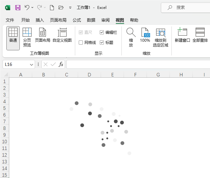Select 普通 normal view
The height and width of the screenshot is (178, 210).
pyautogui.click(x=13, y=38)
